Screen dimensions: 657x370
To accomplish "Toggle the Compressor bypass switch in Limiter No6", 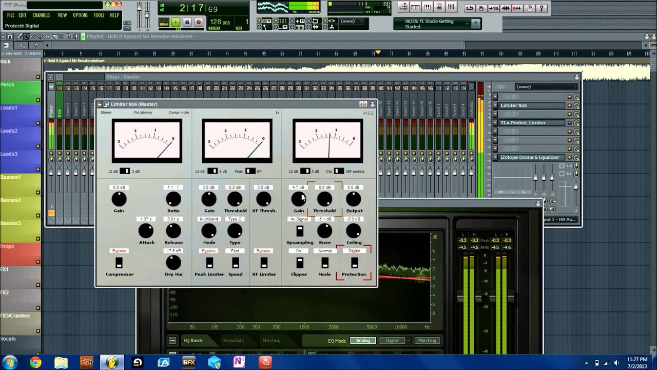I will click(119, 263).
